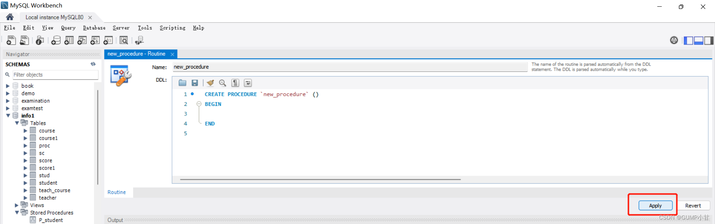Open the Home screen tab icon
The height and width of the screenshot is (224, 715).
(10, 17)
